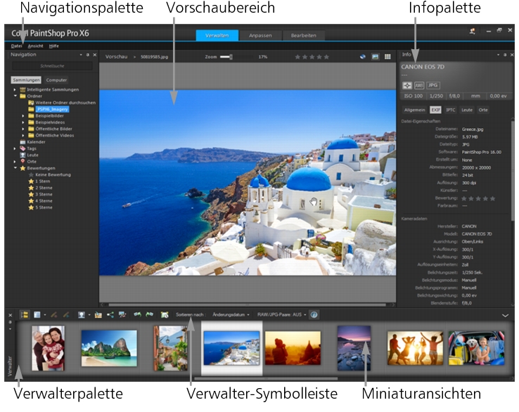This screenshot has width=519, height=412.
Task: Pin the Navigation palette with auto-hide toggle
Action: pos(87,54)
